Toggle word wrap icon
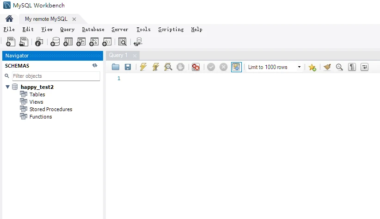This screenshot has height=219, width=380. tap(364, 67)
